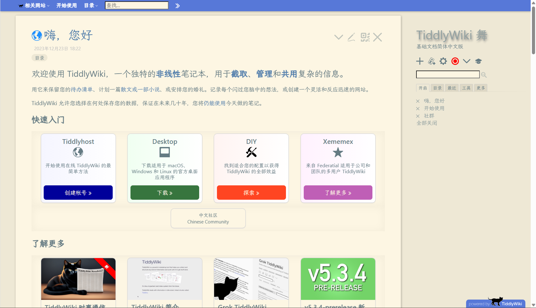The width and height of the screenshot is (536, 308).
Task: Click the globe icon next to the 嗨，您好 title
Action: (37, 36)
